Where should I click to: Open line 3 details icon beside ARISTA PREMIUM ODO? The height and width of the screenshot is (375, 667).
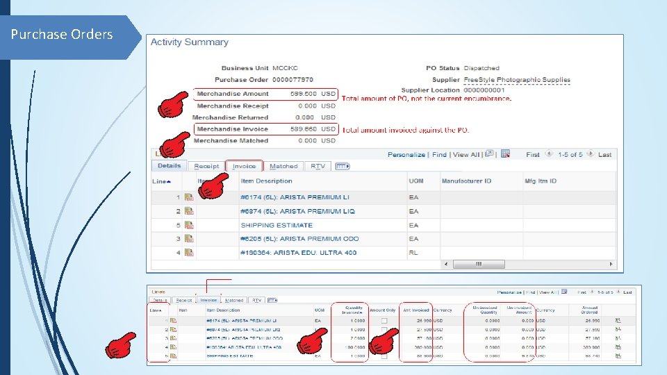(x=189, y=239)
